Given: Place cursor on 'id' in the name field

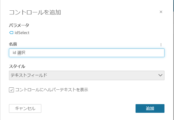Looking at the screenshot, I should pos(14,53).
